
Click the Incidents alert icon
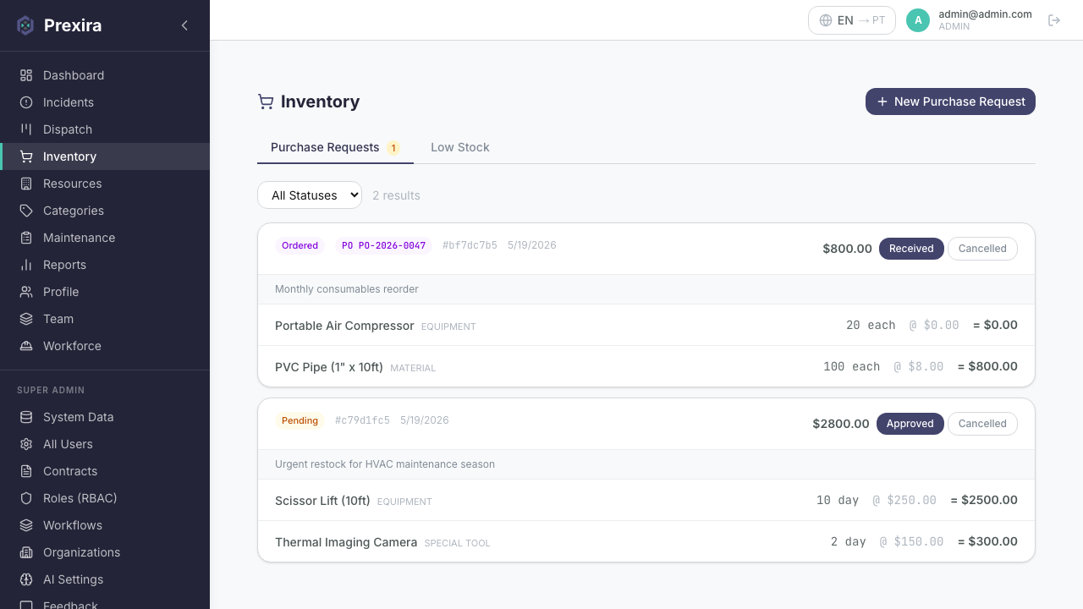(26, 102)
